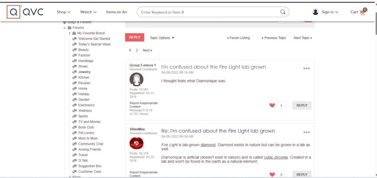Go to Previous Topic
This screenshot has width=377, height=178.
[274, 38]
